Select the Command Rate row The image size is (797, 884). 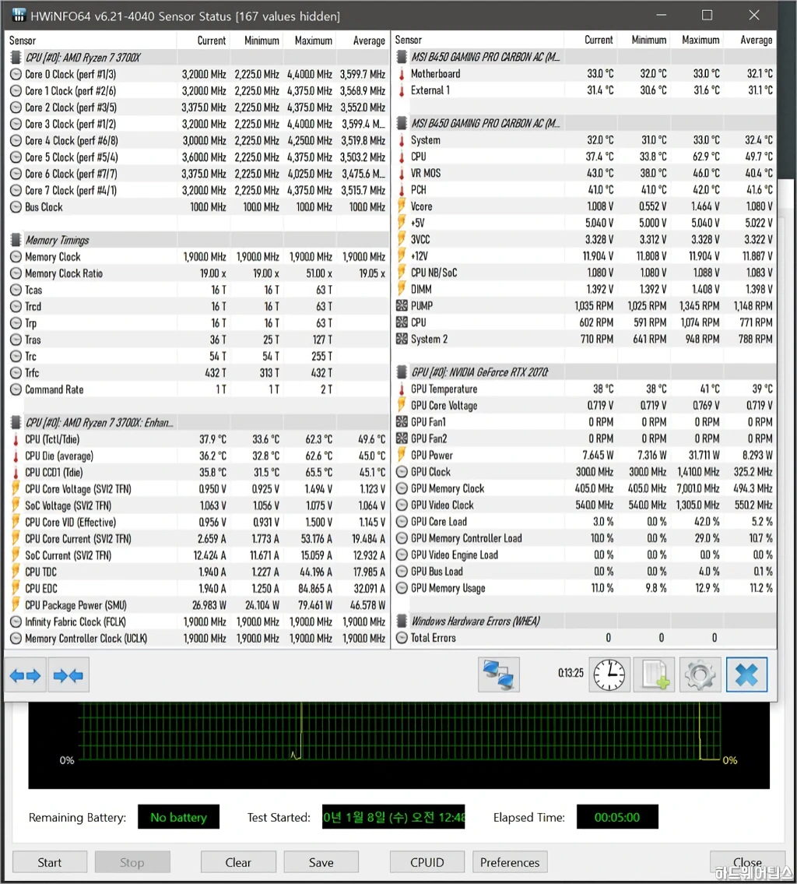[197, 389]
